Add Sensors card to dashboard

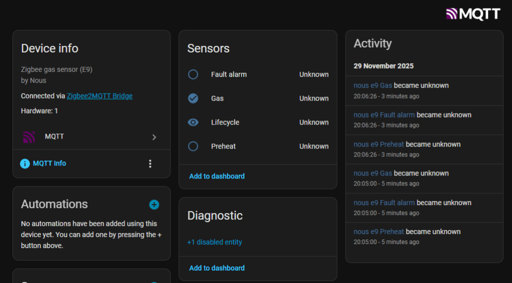pos(217,176)
